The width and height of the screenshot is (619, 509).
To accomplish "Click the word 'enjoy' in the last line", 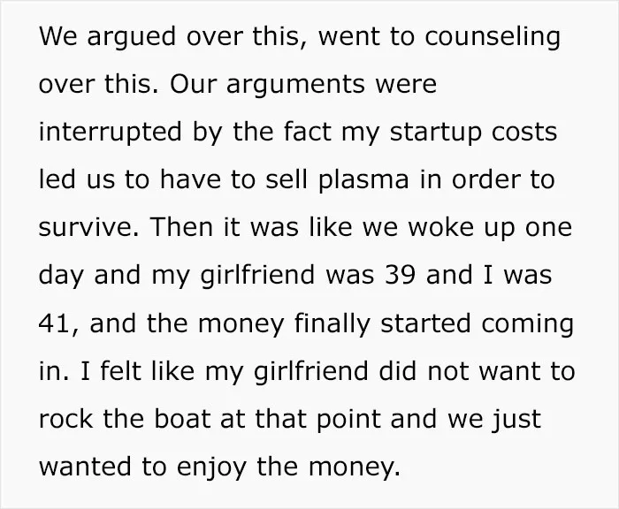I will point(212,467).
